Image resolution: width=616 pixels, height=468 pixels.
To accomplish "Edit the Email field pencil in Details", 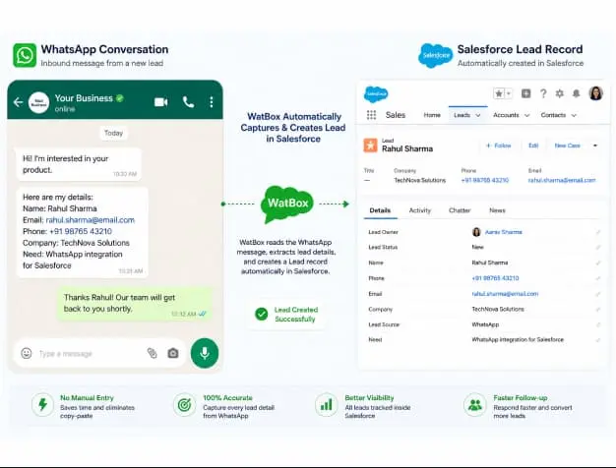I will (598, 294).
